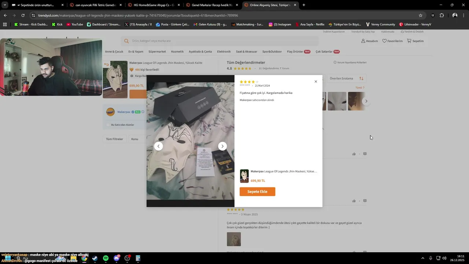The height and width of the screenshot is (264, 469).
Task: Show hidden system tray icons
Action: click(x=422, y=258)
